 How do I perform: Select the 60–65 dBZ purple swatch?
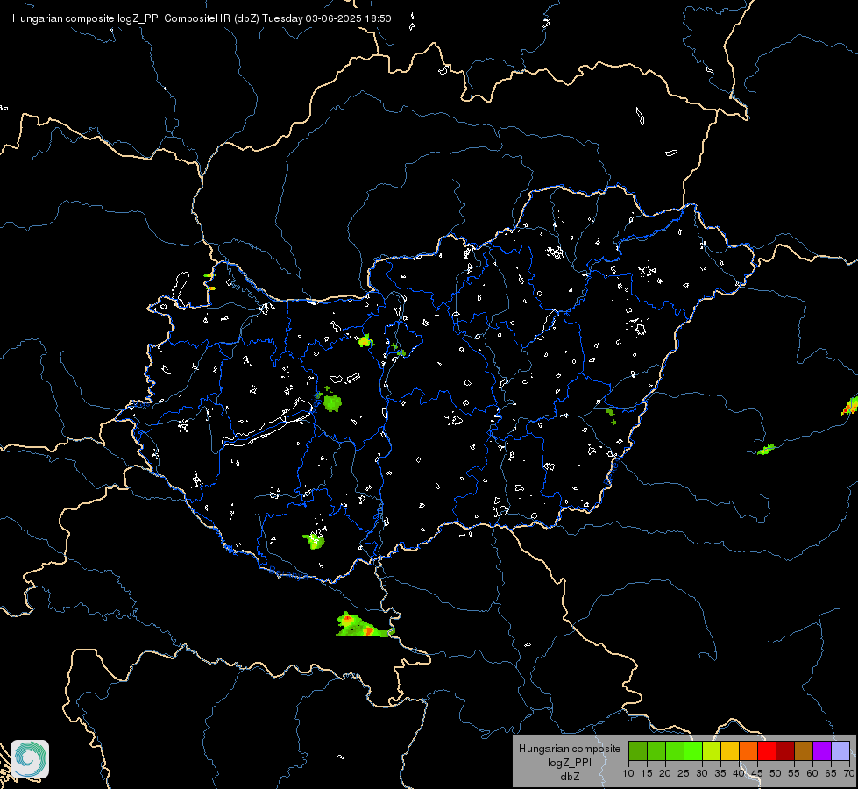[822, 751]
